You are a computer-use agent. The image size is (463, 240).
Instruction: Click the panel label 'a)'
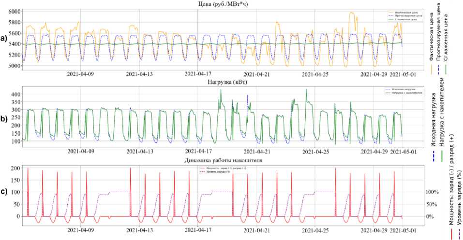pos(4,38)
